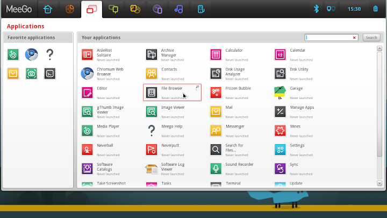Viewport: 387px width, 218px height.
Task: Open favorite Meego Help question mark
Action: tap(50, 54)
